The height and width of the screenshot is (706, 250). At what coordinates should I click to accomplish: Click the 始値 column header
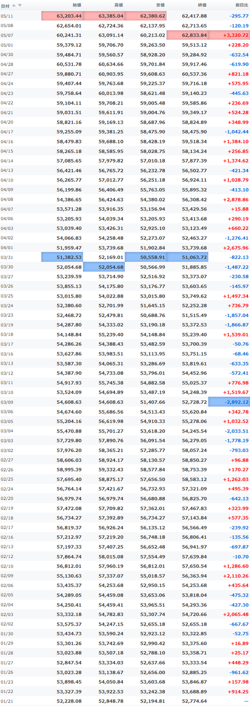click(77, 5)
